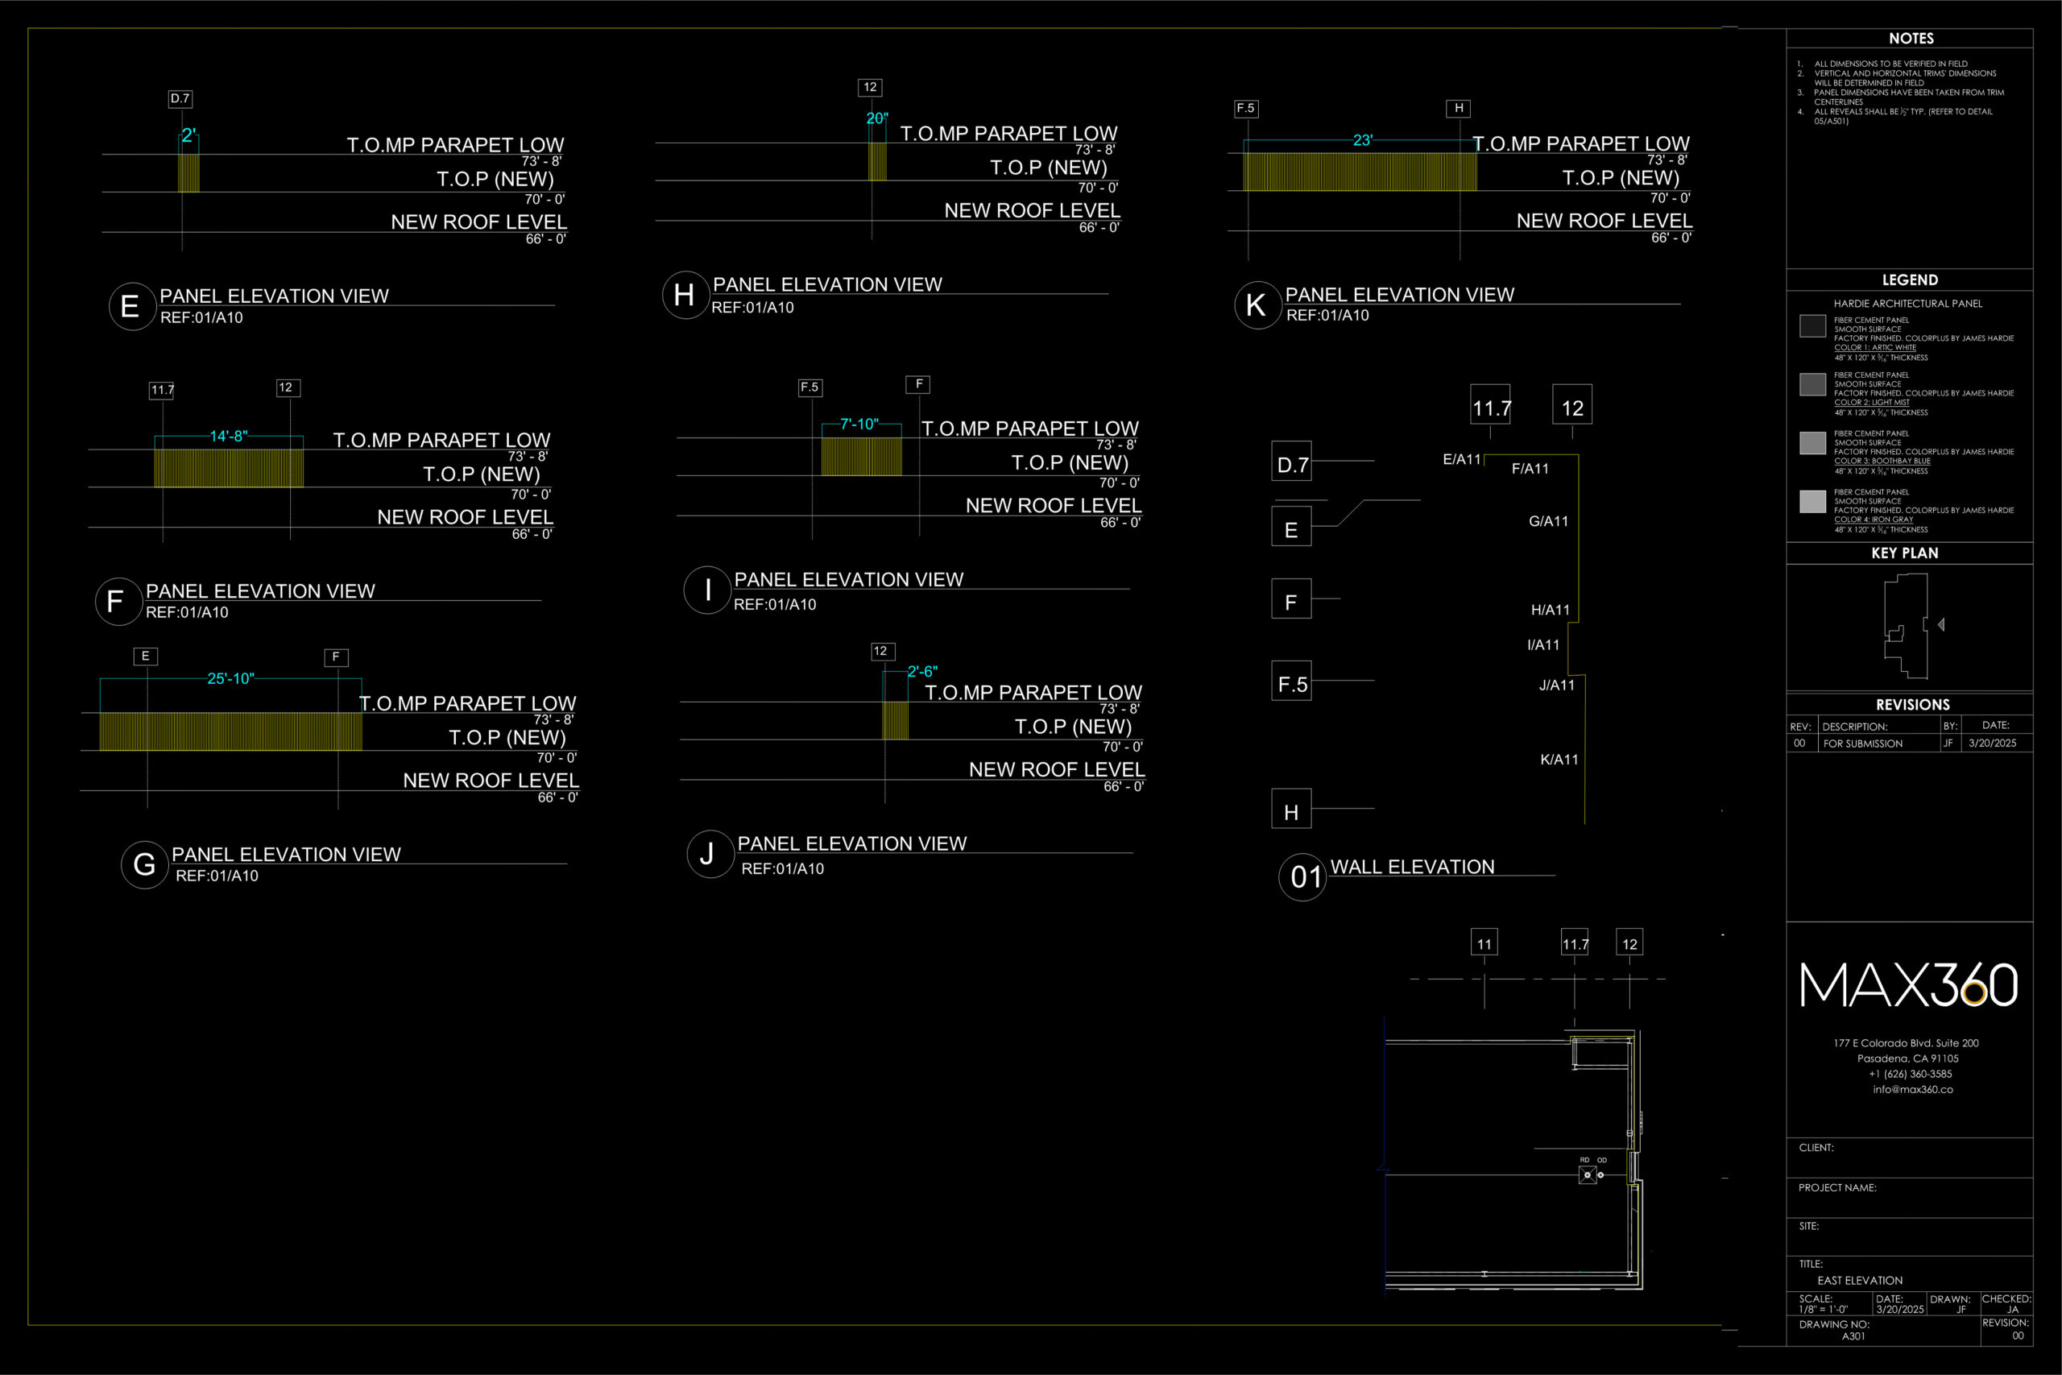Image resolution: width=2062 pixels, height=1375 pixels.
Task: Click the D.7 grid box in wall elevation
Action: coord(1291,462)
